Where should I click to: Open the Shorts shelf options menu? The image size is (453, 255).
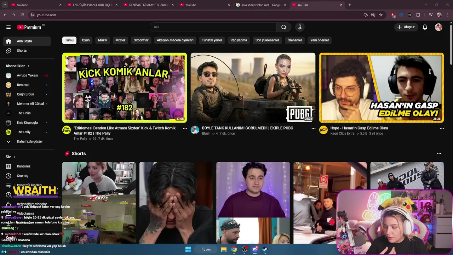tap(439, 154)
